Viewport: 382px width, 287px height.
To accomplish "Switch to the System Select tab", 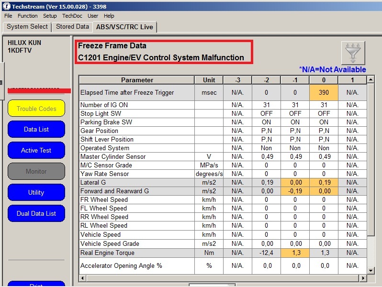I will point(27,27).
